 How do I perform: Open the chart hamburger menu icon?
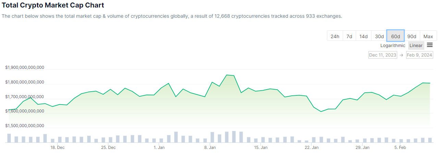coord(430,45)
